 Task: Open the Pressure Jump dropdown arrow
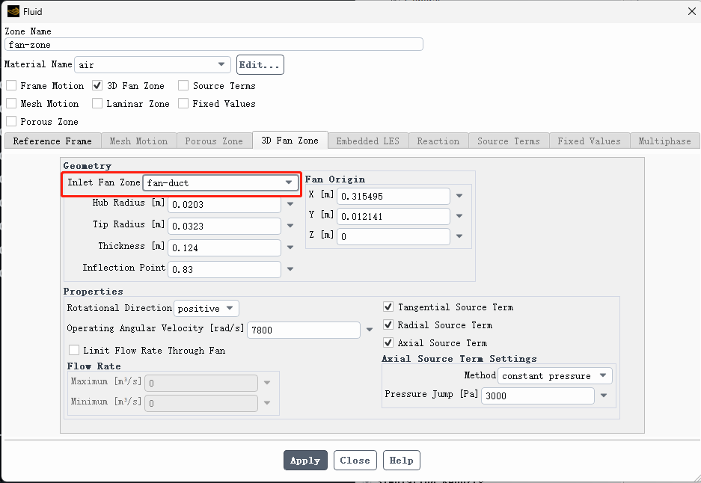click(603, 396)
